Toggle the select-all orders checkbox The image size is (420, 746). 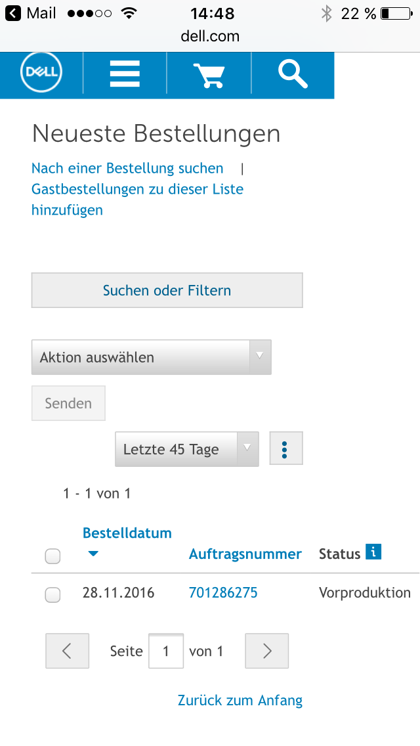point(52,557)
